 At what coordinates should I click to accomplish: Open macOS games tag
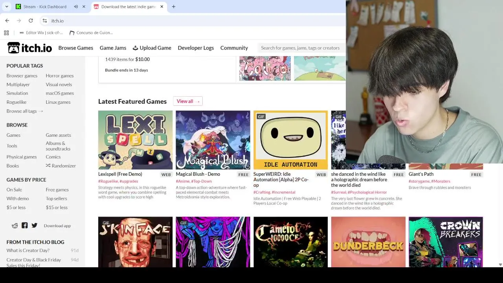point(60,93)
